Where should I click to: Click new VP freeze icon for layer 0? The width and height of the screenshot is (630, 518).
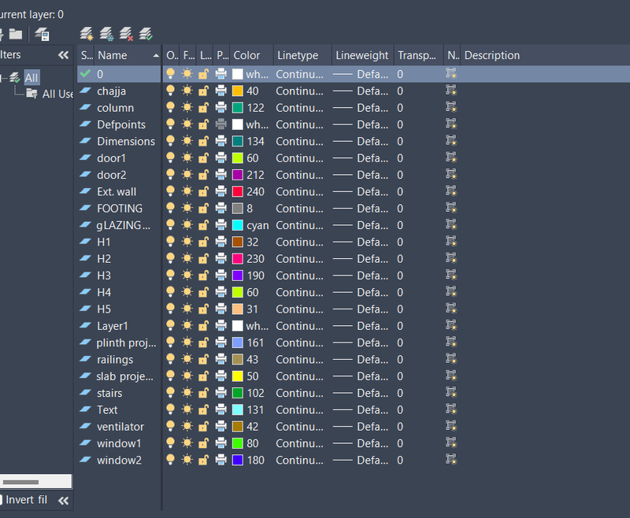pos(451,74)
